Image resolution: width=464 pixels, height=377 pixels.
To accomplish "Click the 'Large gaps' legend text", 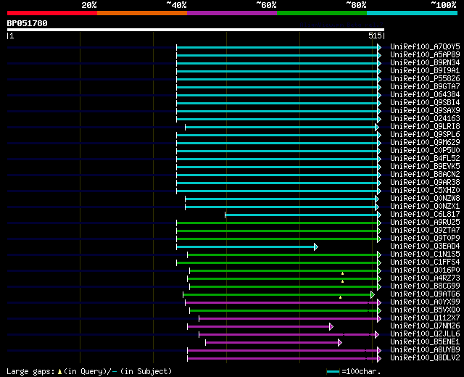I will (30, 371).
